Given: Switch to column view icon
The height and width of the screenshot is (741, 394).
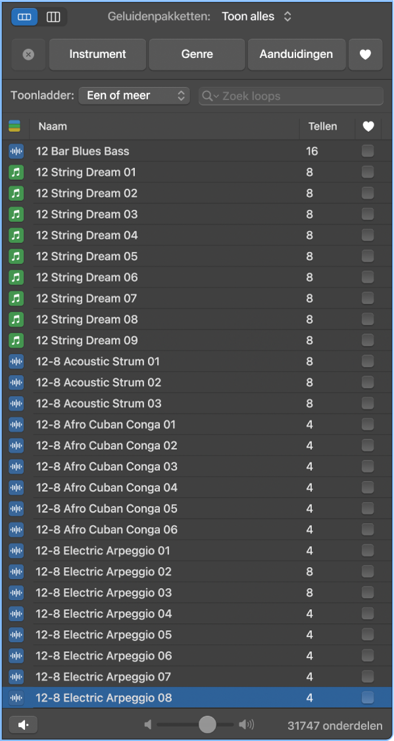Looking at the screenshot, I should coord(53,17).
